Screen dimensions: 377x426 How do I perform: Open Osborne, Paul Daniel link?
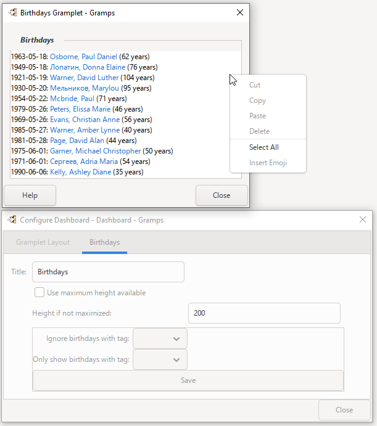point(83,57)
